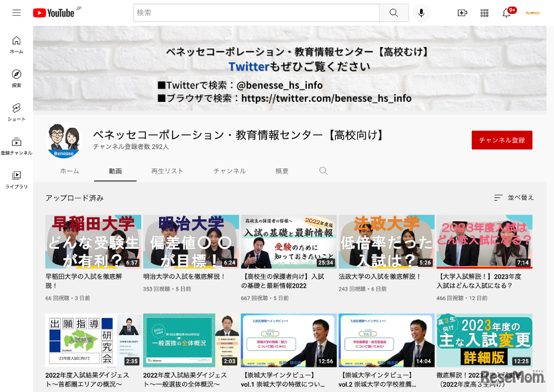
Task: Open the account avatar menu
Action: (532, 13)
